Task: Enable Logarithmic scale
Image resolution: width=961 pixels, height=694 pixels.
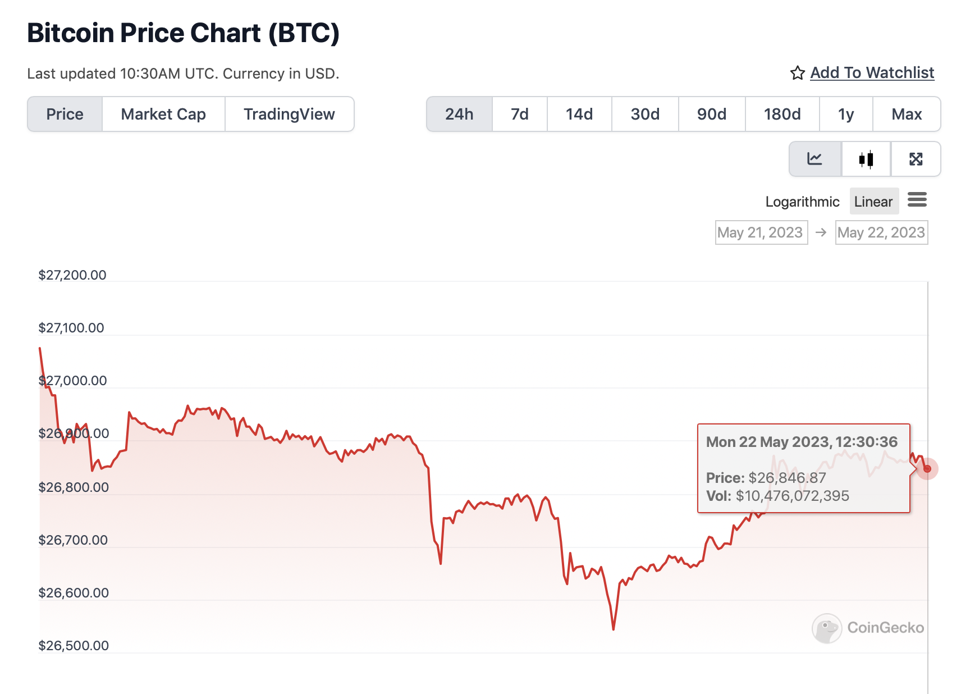Action: [x=802, y=202]
